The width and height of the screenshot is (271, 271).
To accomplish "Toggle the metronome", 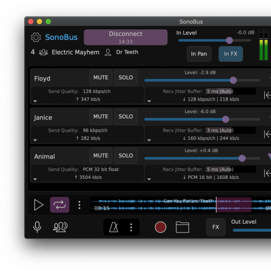I will [x=114, y=227].
